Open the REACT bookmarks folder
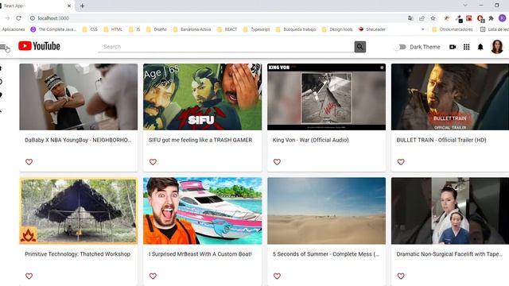 227,29
